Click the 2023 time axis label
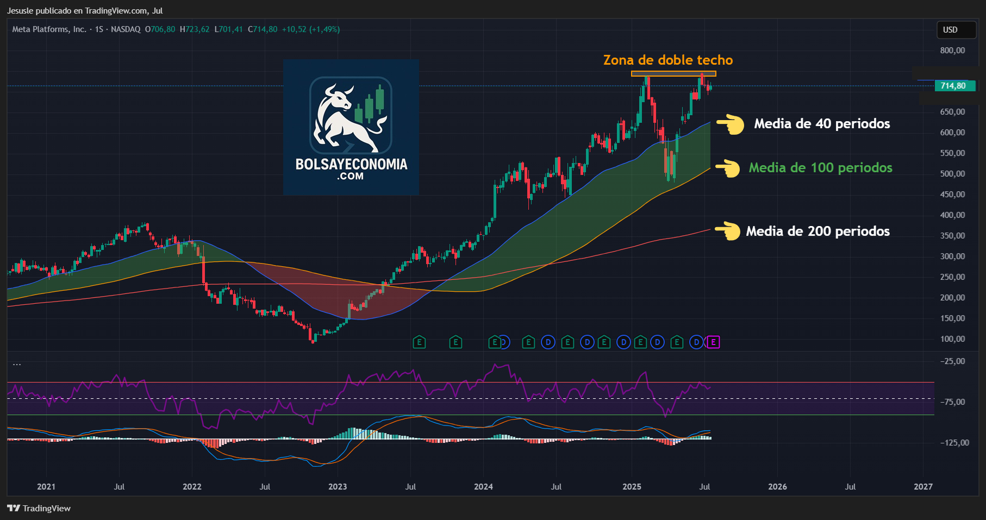Image resolution: width=986 pixels, height=520 pixels. pyautogui.click(x=338, y=487)
